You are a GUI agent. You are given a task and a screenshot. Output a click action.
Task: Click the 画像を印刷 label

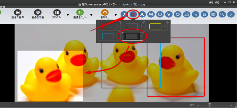tap(38, 17)
